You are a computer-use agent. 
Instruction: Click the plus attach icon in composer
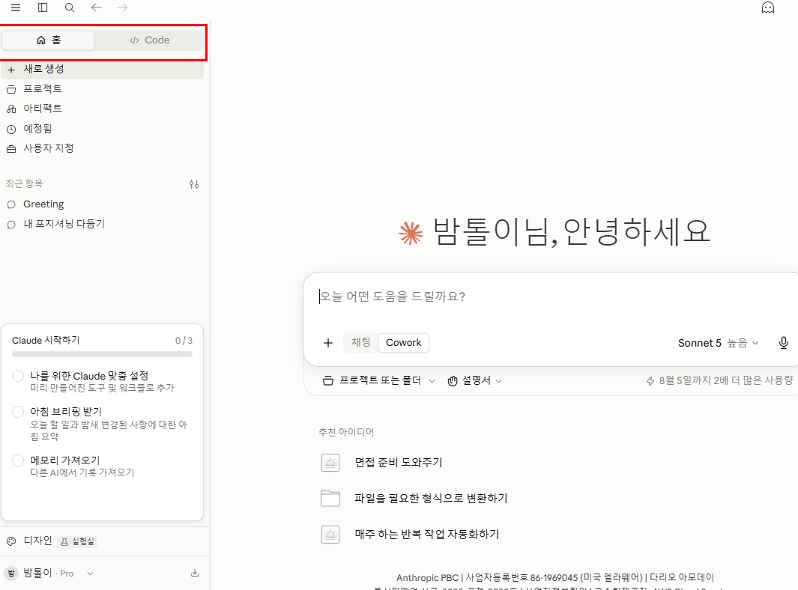click(x=328, y=343)
